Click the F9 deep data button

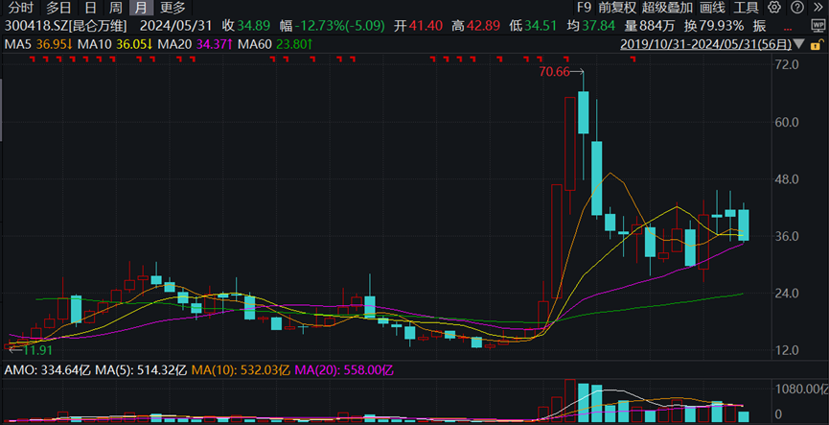584,8
